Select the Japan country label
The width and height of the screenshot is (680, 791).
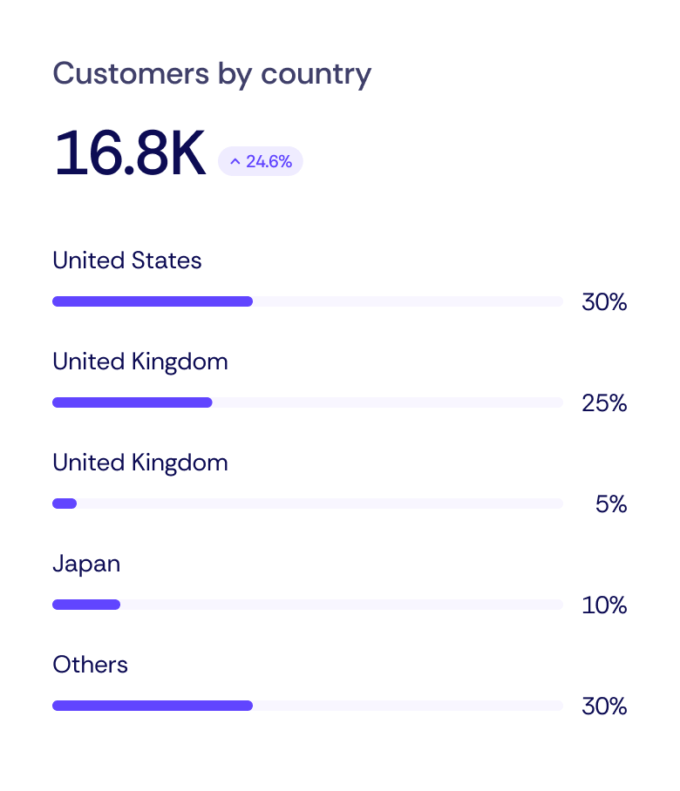(x=86, y=563)
